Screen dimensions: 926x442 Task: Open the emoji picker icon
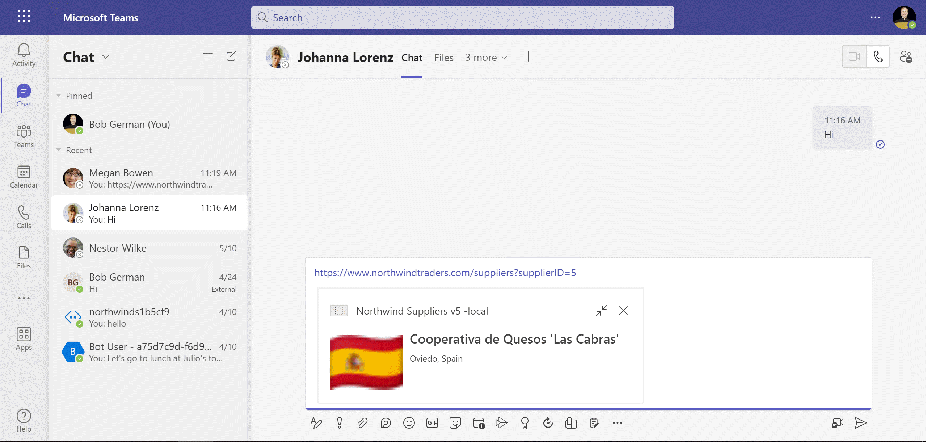[409, 423]
